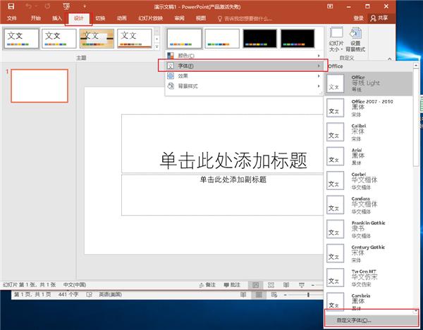Select the second white variant thumbnail
423x330 pixels.
pyautogui.click(x=222, y=39)
